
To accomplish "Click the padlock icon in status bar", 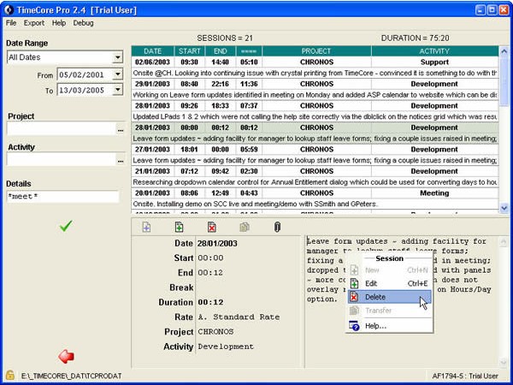I will point(9,376).
